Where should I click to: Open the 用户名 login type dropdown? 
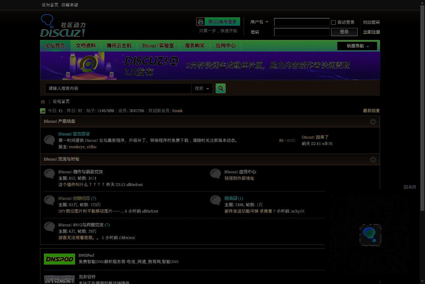pyautogui.click(x=259, y=22)
